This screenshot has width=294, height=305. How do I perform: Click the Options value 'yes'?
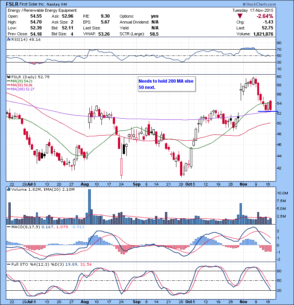[155, 16]
